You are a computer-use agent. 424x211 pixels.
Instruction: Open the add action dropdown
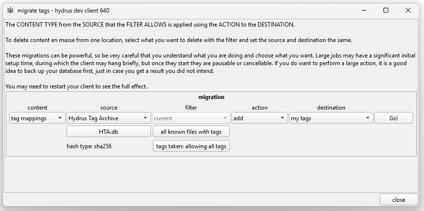(259, 118)
